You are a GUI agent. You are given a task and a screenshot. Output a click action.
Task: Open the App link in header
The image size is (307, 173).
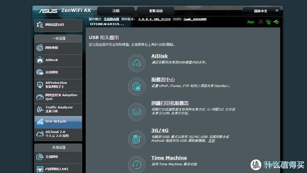(x=251, y=22)
